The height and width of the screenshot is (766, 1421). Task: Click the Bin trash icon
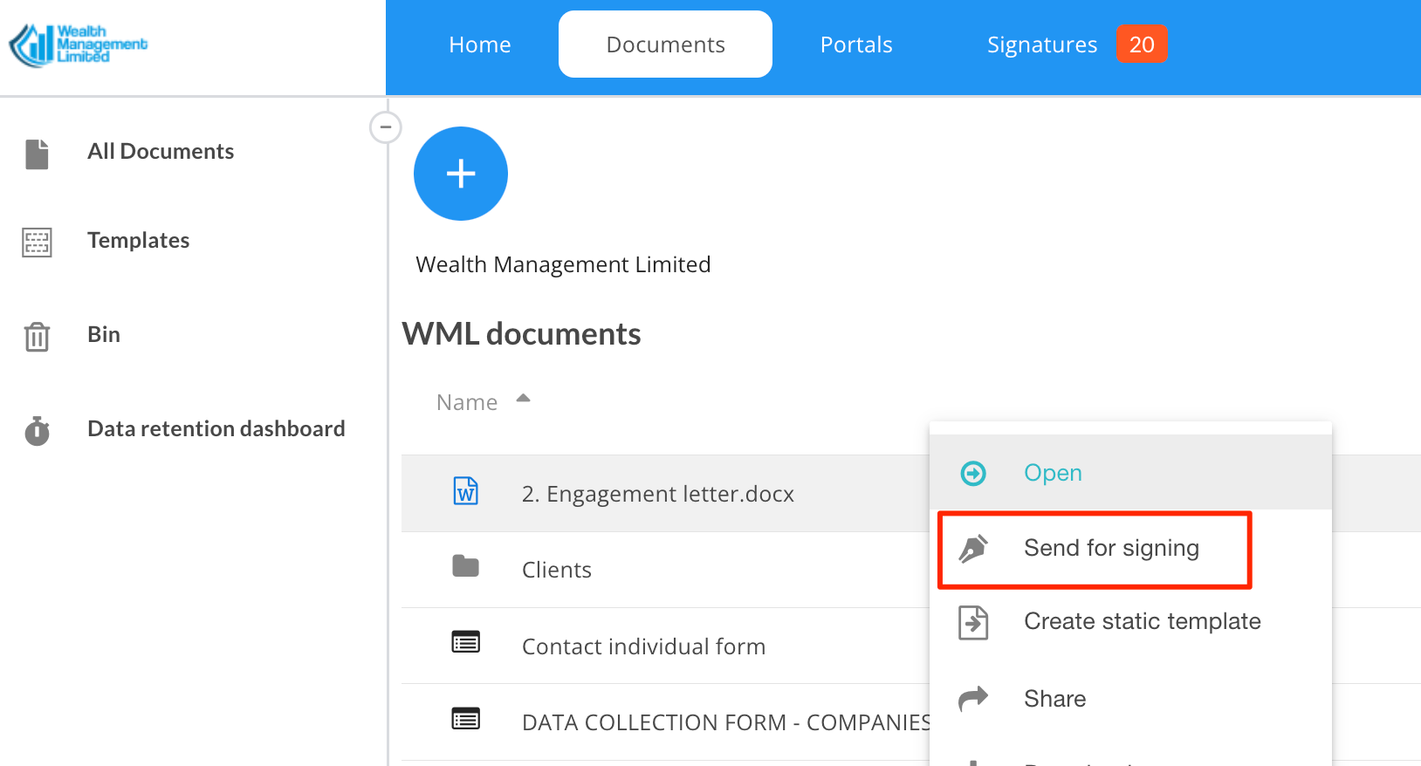click(37, 336)
